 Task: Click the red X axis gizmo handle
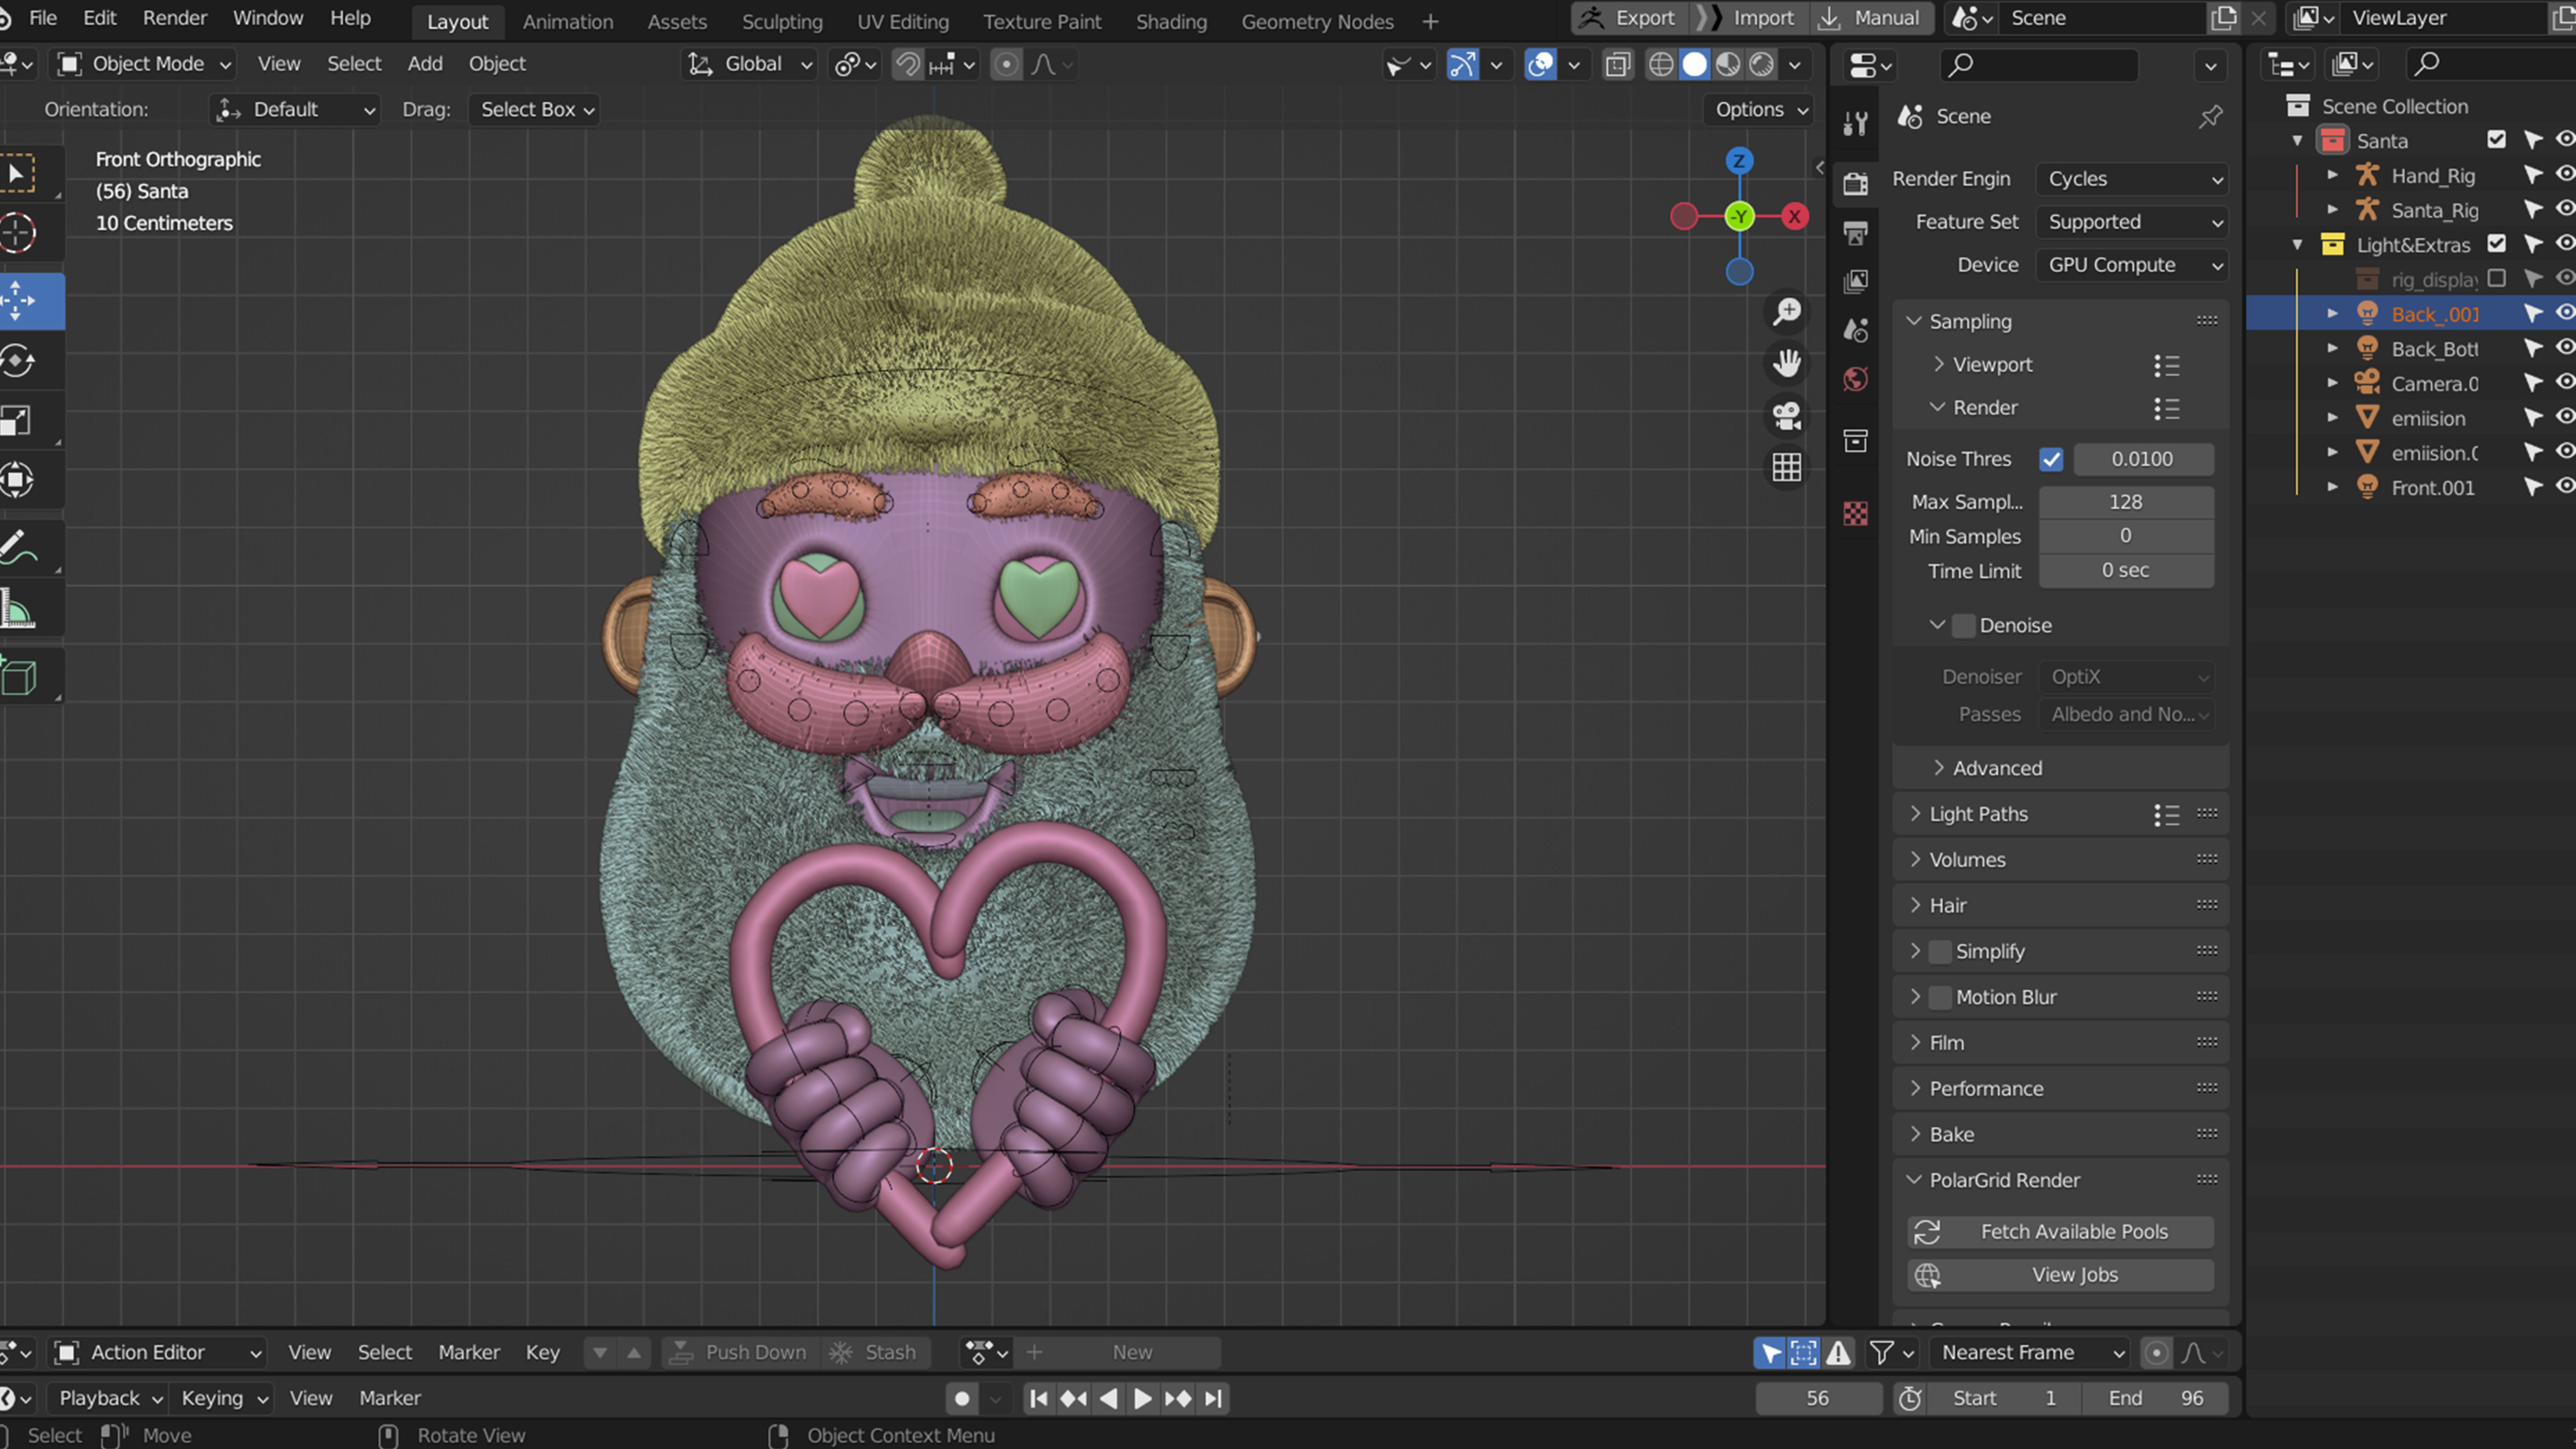tap(1795, 216)
